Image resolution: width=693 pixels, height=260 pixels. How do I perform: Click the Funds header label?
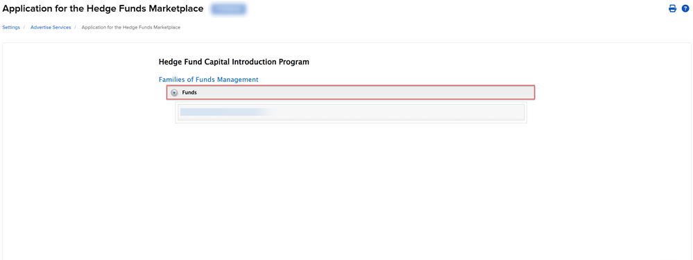[x=189, y=93]
